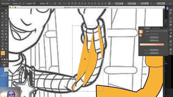Viewport: 173px width, 97px height.
Task: Reset to default fill and stroke
Action: tap(1, 57)
